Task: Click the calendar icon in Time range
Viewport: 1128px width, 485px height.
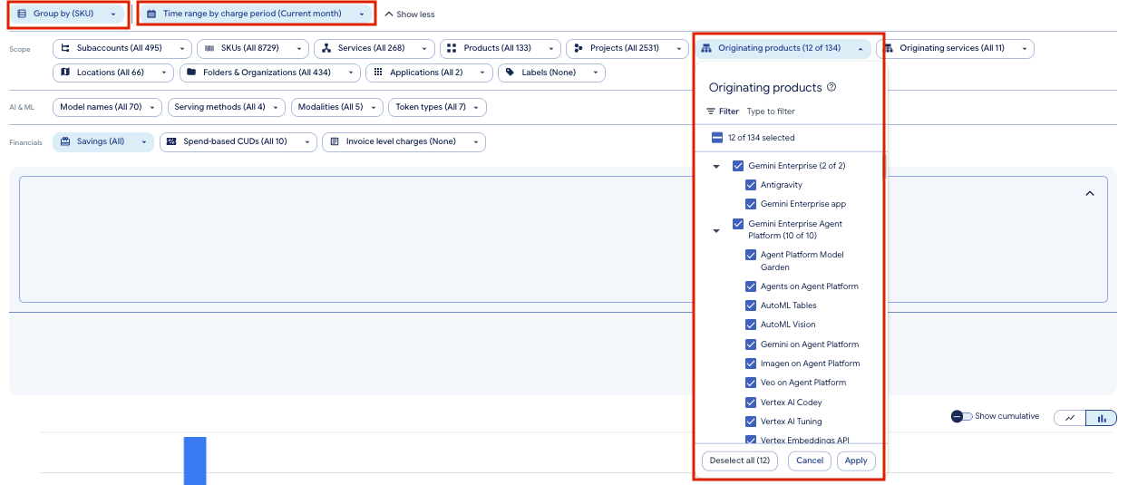Action: point(151,14)
